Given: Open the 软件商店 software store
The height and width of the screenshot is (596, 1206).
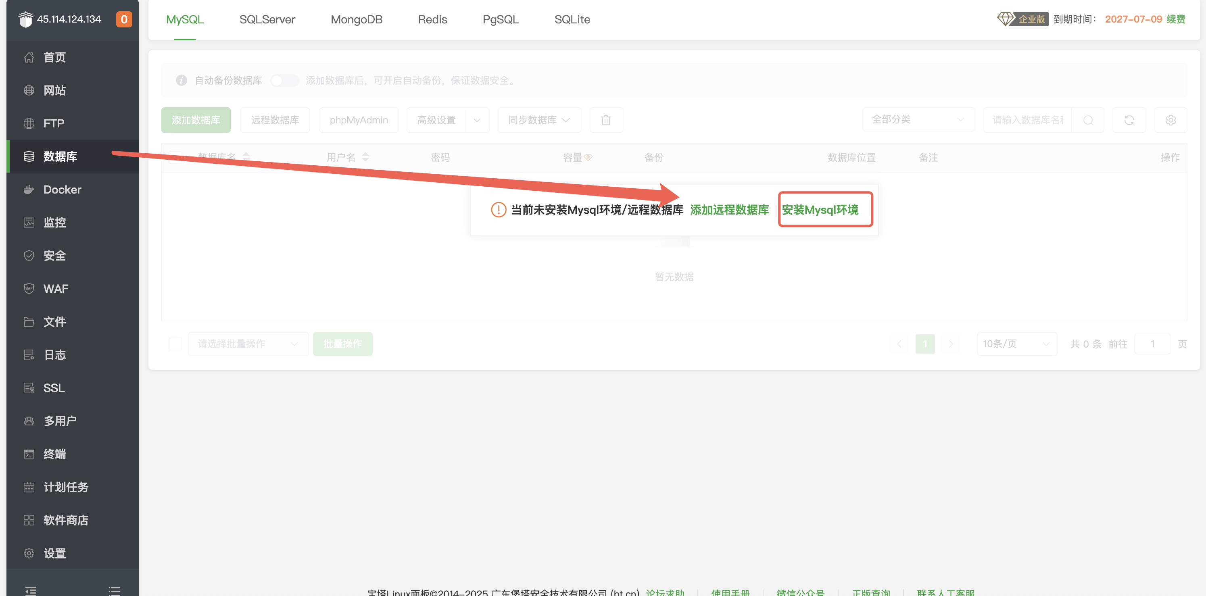Looking at the screenshot, I should click(67, 520).
